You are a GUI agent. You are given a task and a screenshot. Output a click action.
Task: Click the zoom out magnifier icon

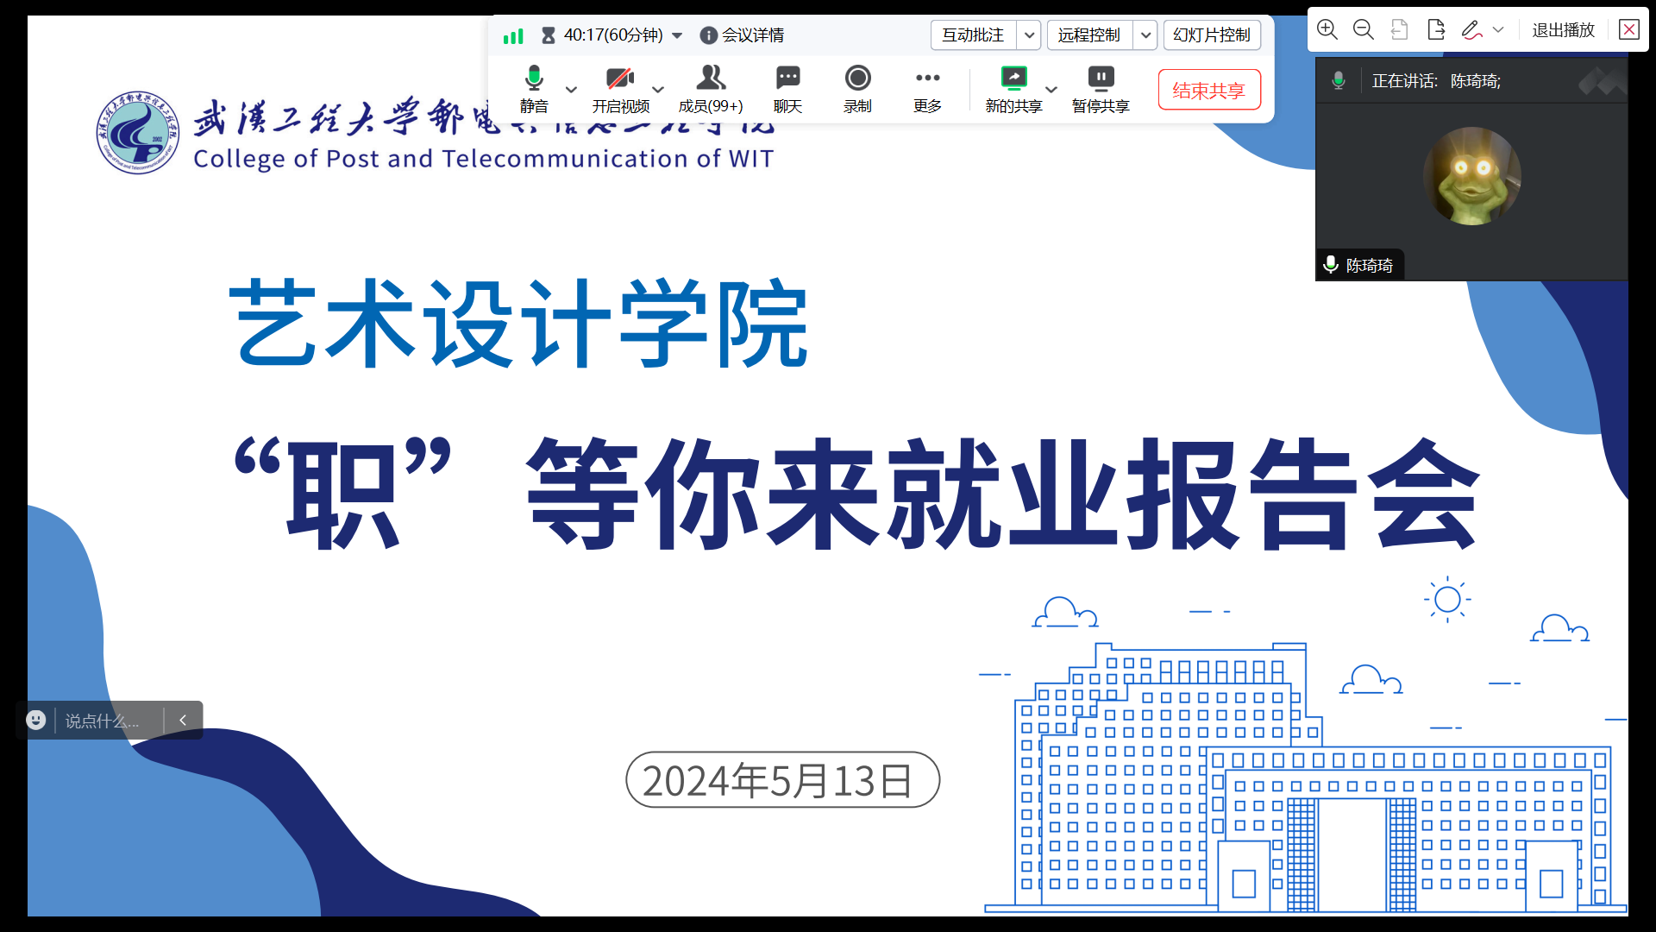click(x=1364, y=30)
